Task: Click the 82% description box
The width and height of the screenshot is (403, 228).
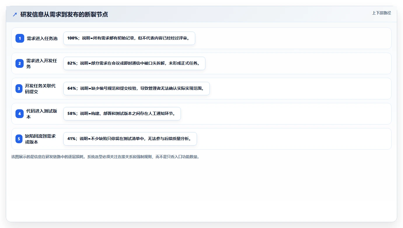Action: pos(134,63)
